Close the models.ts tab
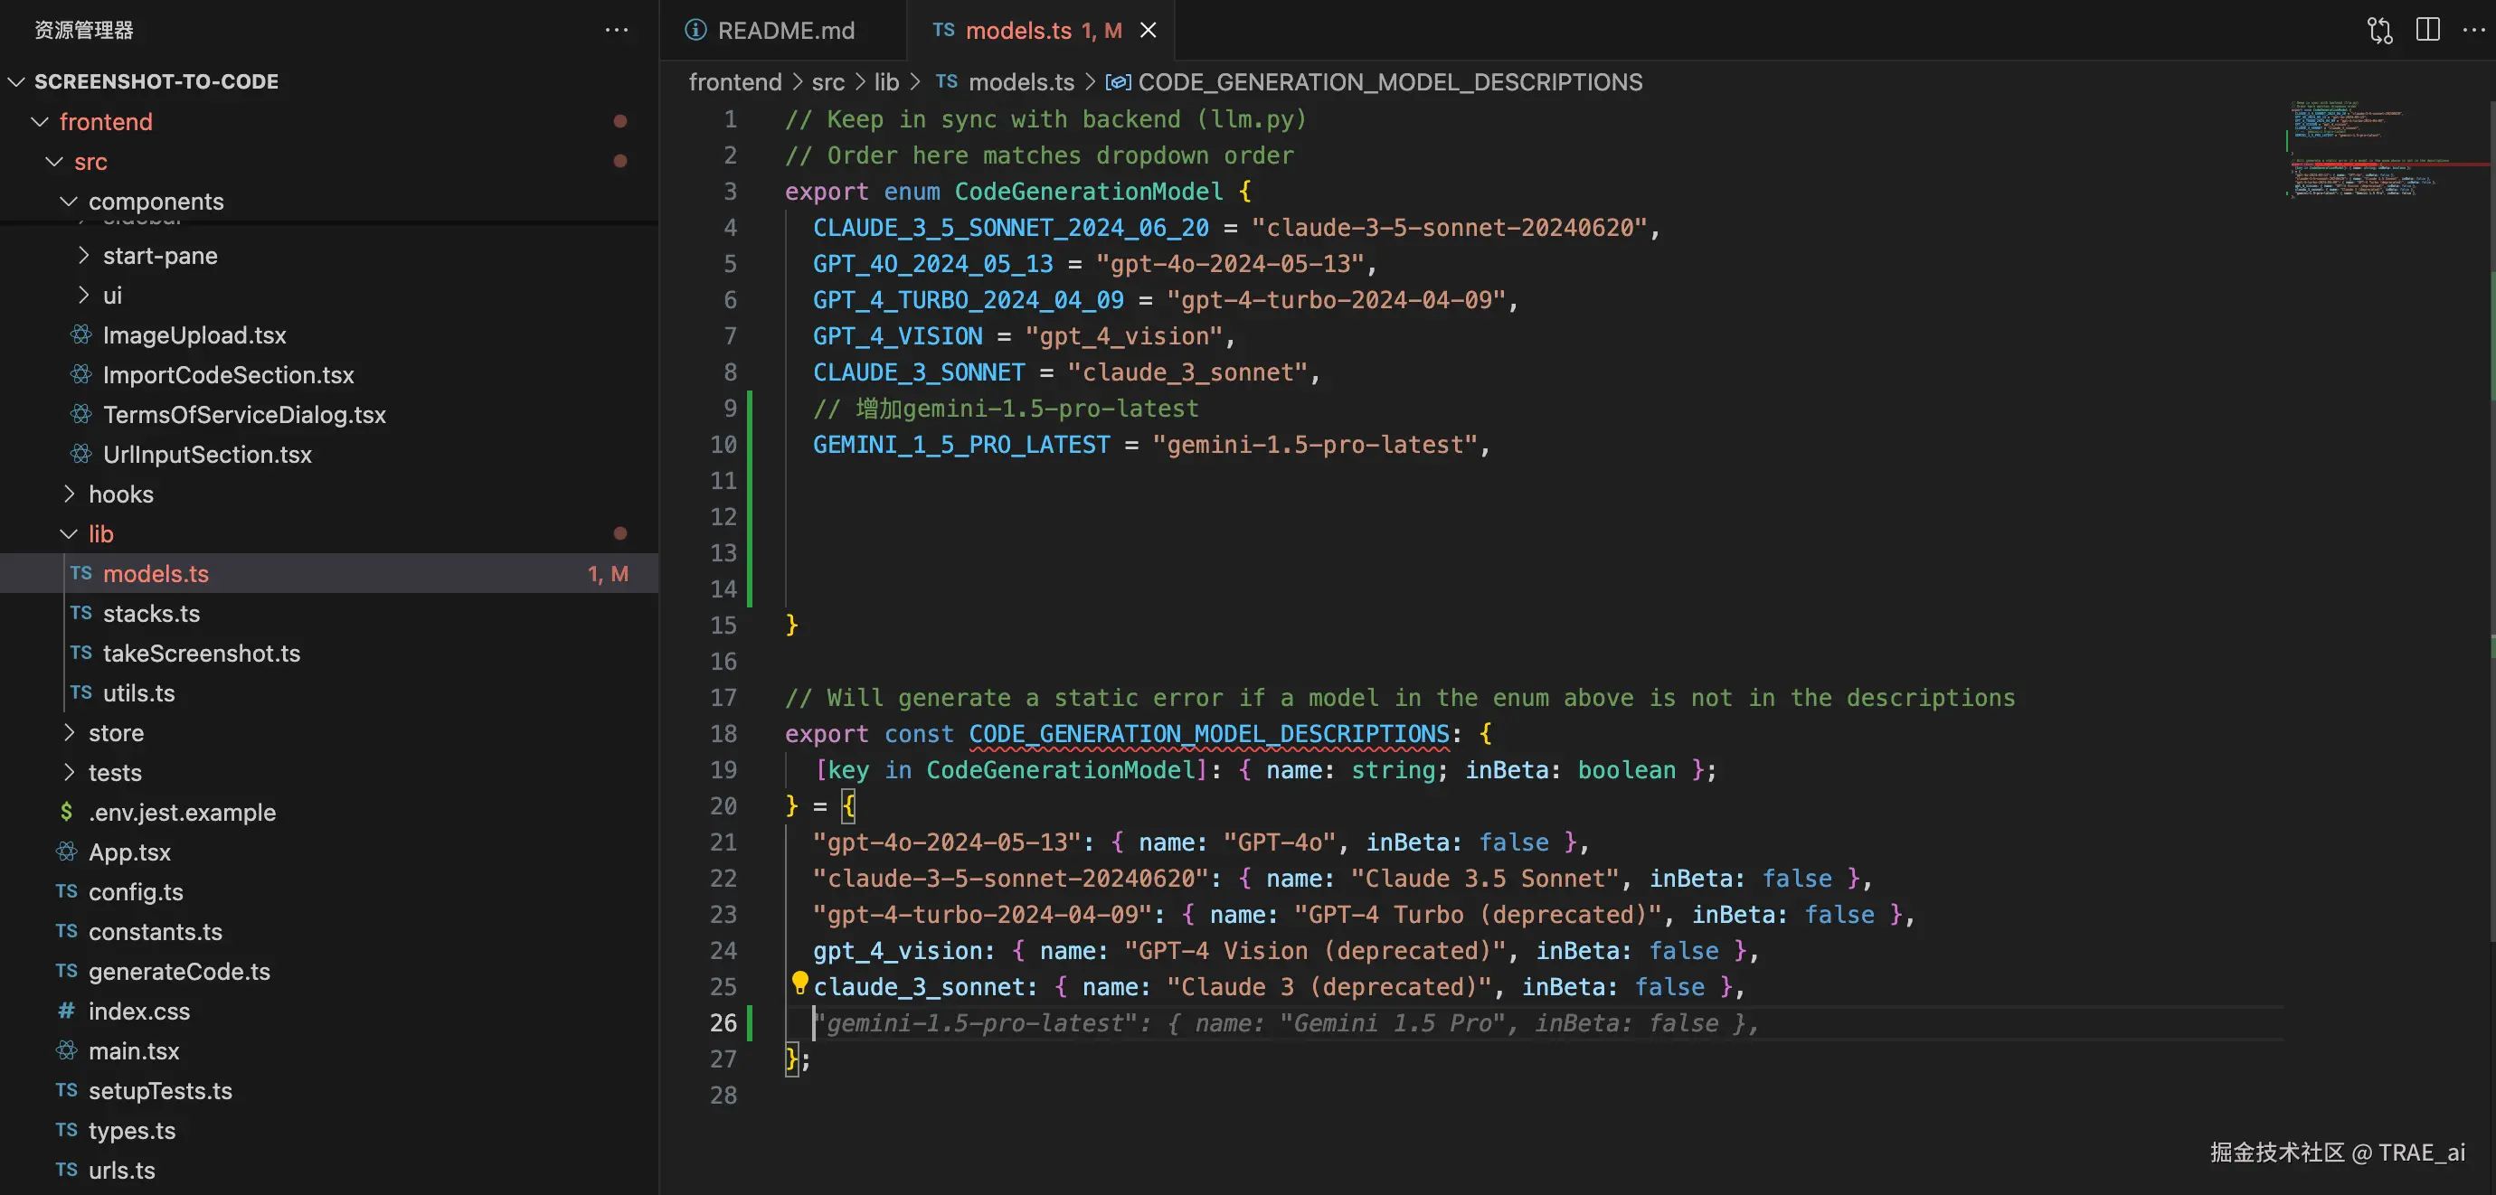 click(1149, 30)
